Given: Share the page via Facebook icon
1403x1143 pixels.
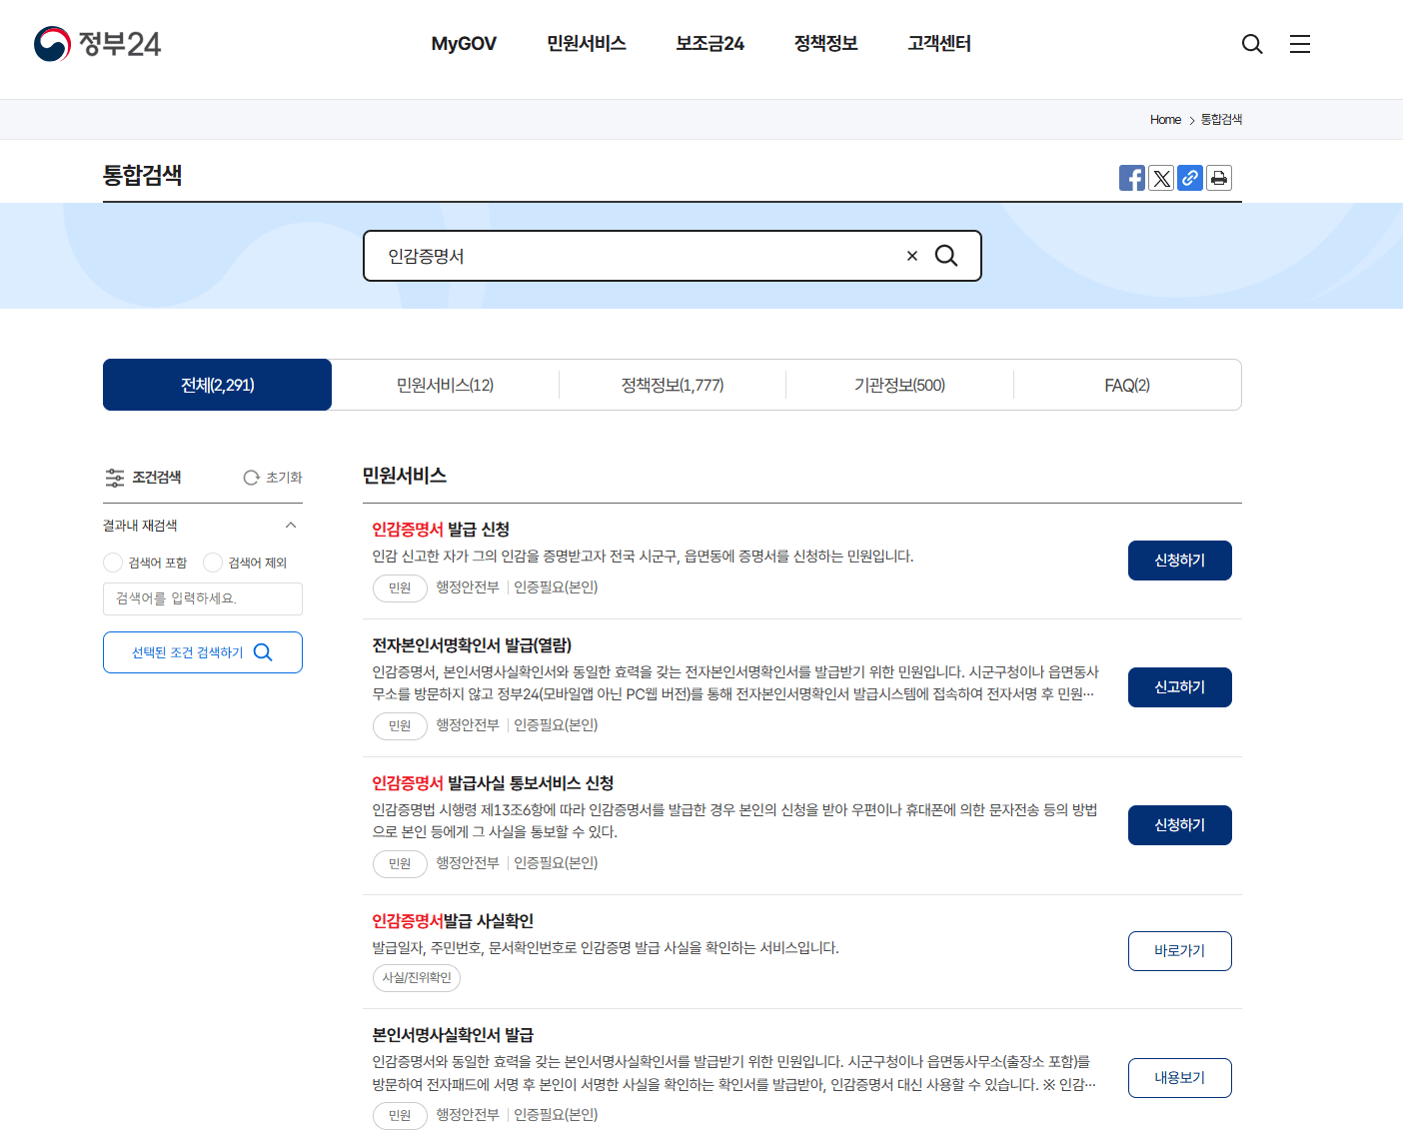Looking at the screenshot, I should [1132, 178].
